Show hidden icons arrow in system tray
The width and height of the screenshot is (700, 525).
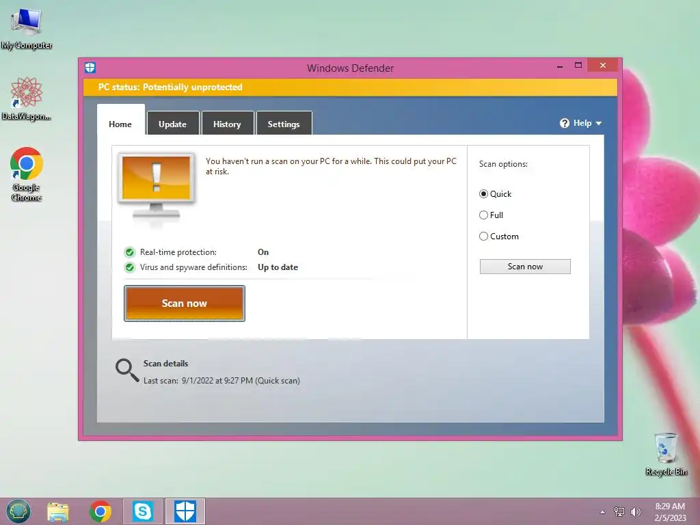pos(603,512)
